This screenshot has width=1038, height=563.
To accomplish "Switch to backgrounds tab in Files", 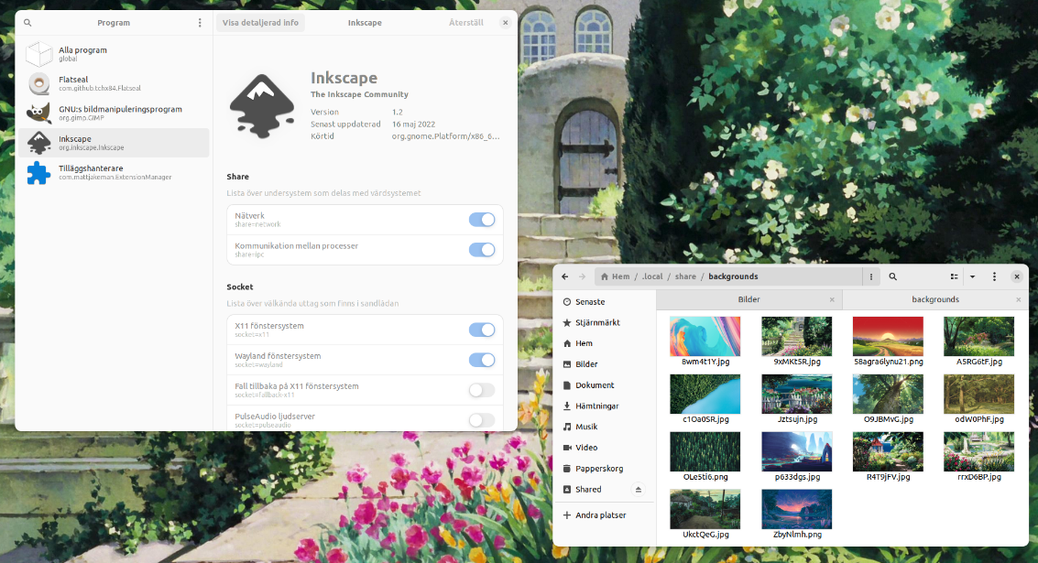I will 934,299.
